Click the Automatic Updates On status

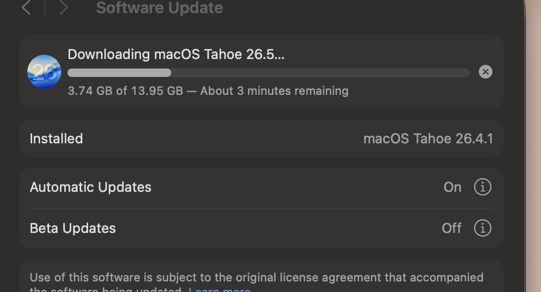452,187
